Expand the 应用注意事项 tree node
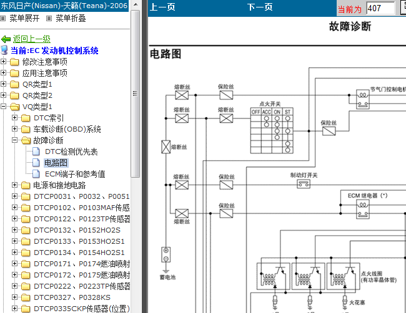 3,72
